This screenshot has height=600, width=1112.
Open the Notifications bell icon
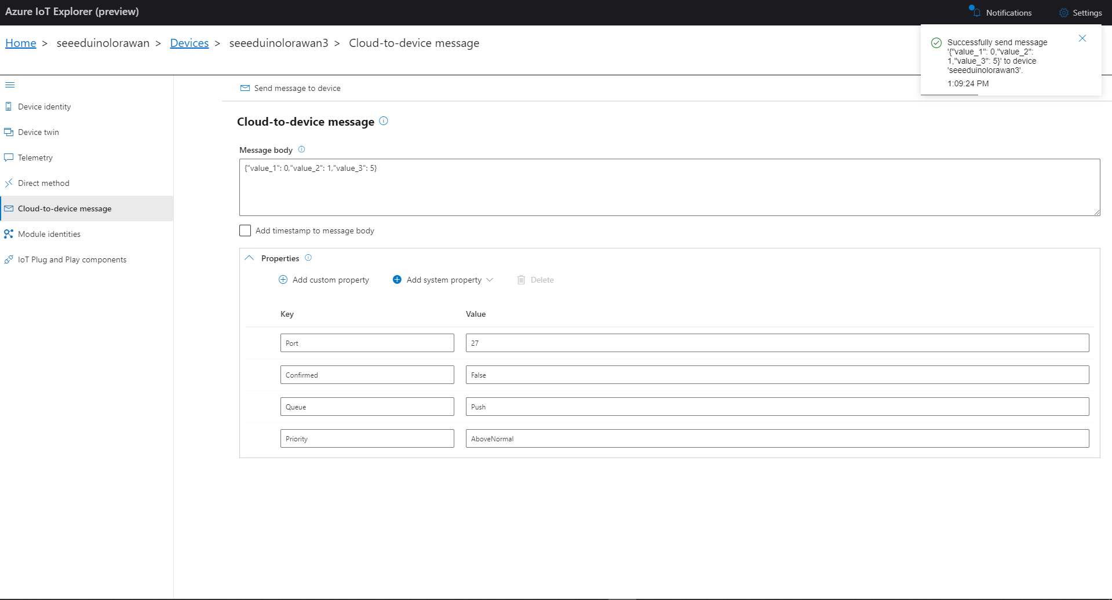(976, 13)
